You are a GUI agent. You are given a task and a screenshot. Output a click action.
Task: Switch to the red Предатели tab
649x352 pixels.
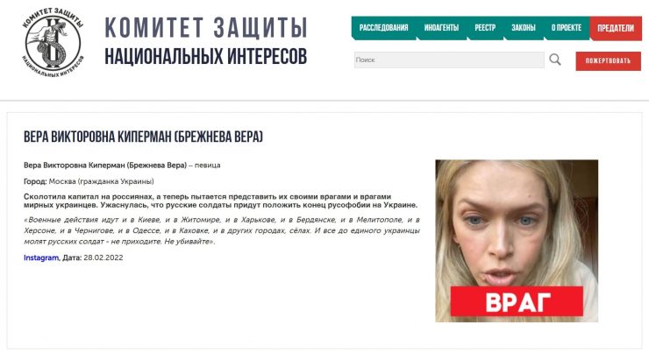(616, 28)
